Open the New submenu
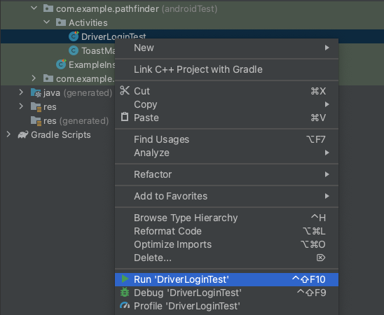 (226, 48)
